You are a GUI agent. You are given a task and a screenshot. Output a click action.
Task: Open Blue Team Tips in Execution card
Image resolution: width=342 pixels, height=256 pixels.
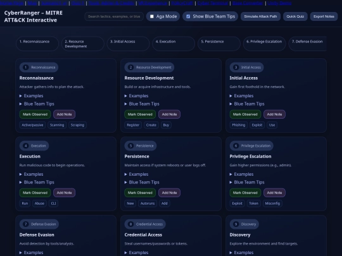(x=37, y=182)
